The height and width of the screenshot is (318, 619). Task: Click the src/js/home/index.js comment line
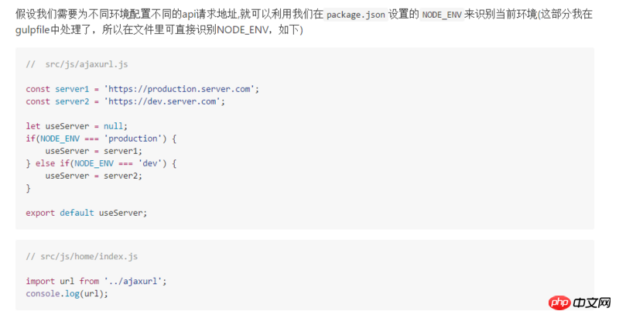pyautogui.click(x=81, y=256)
